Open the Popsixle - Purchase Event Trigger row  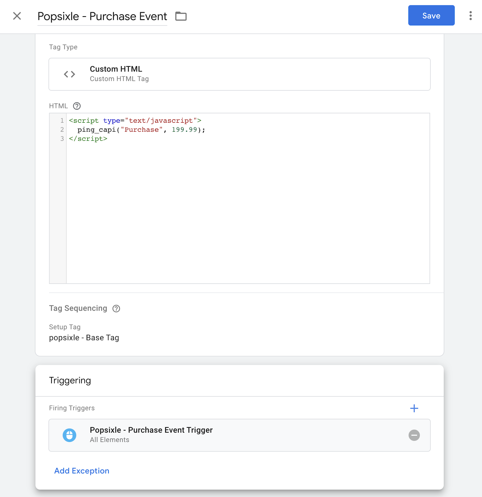pos(240,435)
